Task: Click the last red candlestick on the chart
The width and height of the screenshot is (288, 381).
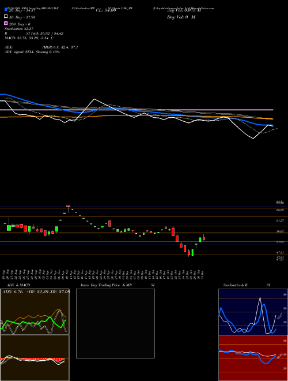Action: click(204, 238)
